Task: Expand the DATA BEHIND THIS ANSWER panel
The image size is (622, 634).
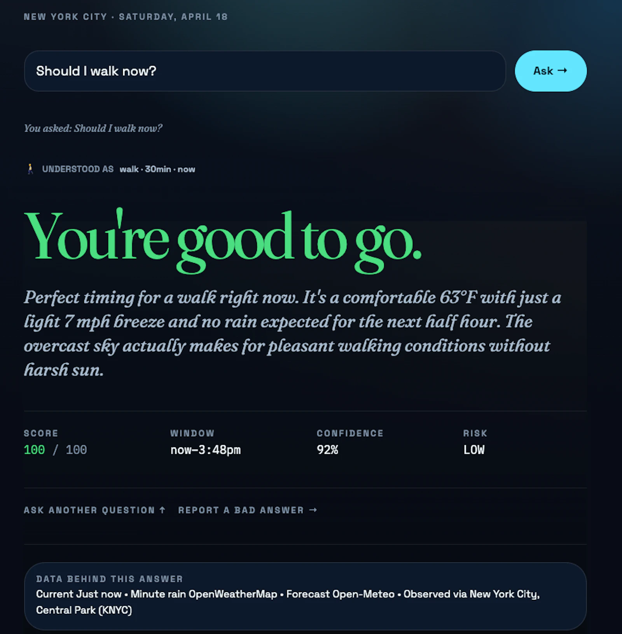Action: (109, 578)
